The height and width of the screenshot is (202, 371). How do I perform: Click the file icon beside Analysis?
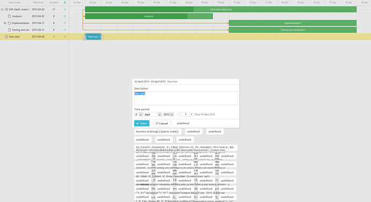(10, 16)
